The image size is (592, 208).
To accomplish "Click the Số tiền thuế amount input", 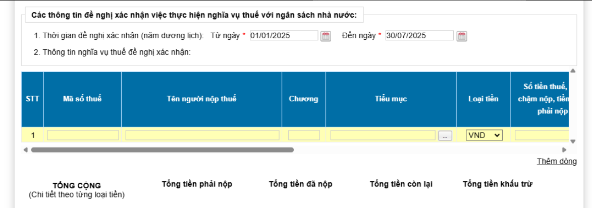I will coord(541,135).
